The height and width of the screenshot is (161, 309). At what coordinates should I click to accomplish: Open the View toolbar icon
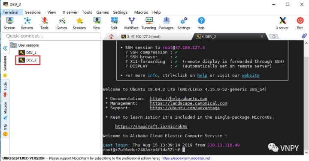[x=97, y=23]
